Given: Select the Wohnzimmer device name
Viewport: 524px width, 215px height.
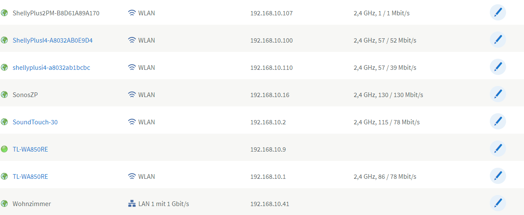Looking at the screenshot, I should tap(32, 204).
